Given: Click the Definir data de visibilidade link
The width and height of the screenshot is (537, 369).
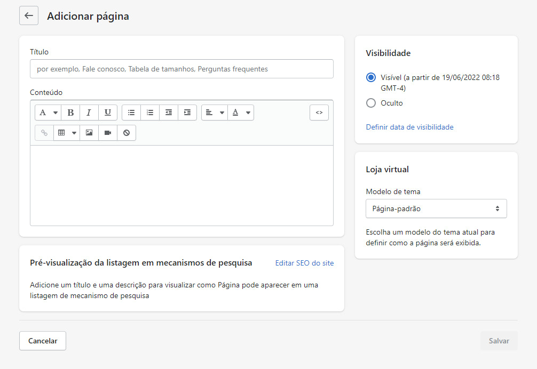Looking at the screenshot, I should click(409, 127).
